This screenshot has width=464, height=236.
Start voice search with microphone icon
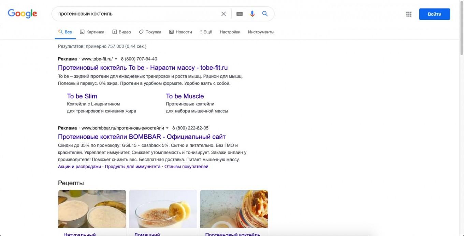[x=252, y=14]
